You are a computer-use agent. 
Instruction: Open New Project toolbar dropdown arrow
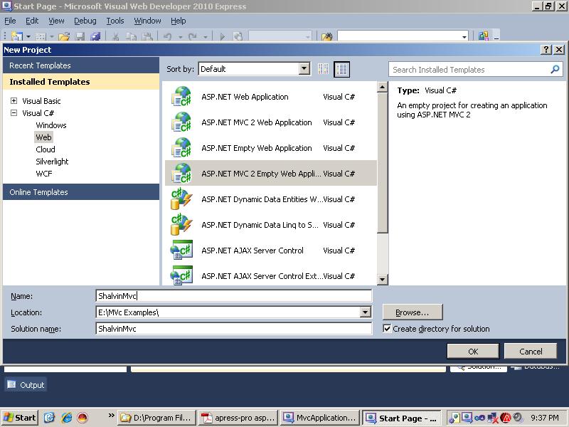pyautogui.click(x=28, y=37)
